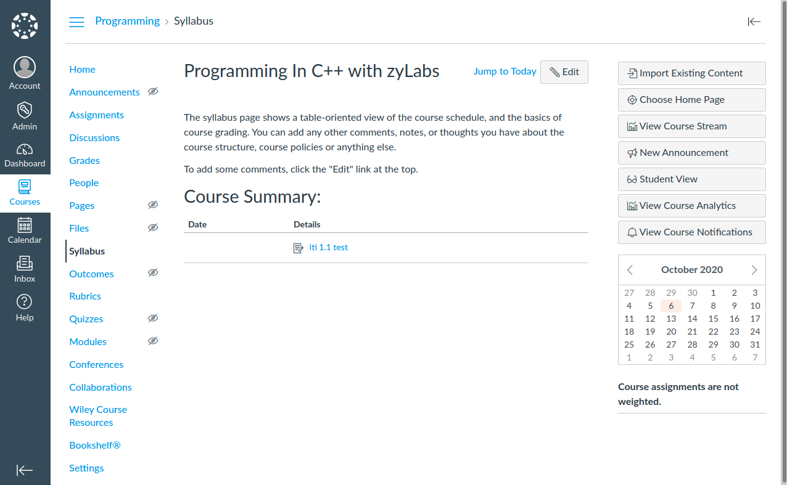The image size is (787, 485).
Task: Toggle the course navigation hamburger menu
Action: [x=76, y=22]
